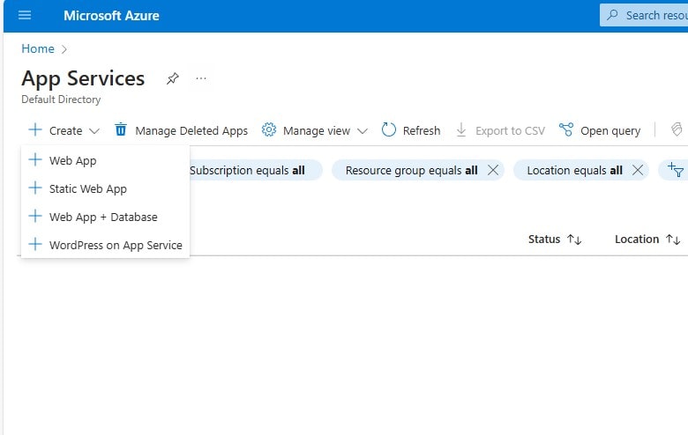
Task: Open the hamburger portal menu
Action: (25, 15)
